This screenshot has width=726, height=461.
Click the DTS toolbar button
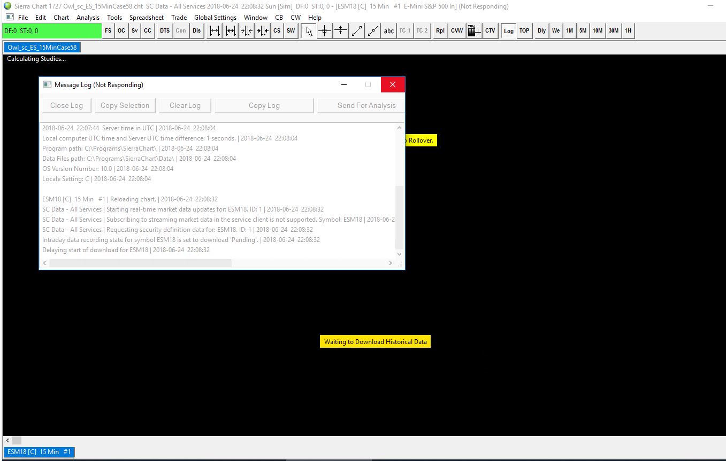(x=165, y=31)
